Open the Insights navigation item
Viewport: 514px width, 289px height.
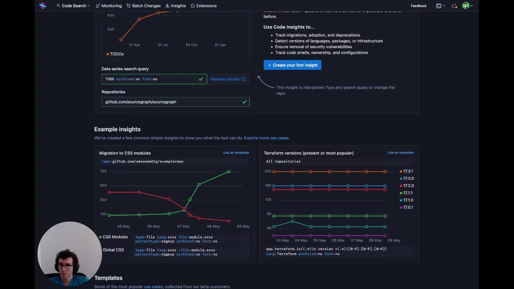[175, 6]
